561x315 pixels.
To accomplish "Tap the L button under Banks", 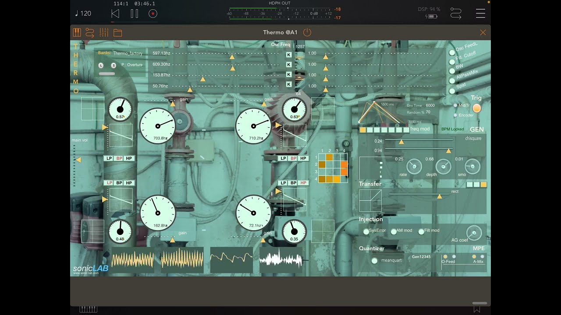I will [101, 65].
